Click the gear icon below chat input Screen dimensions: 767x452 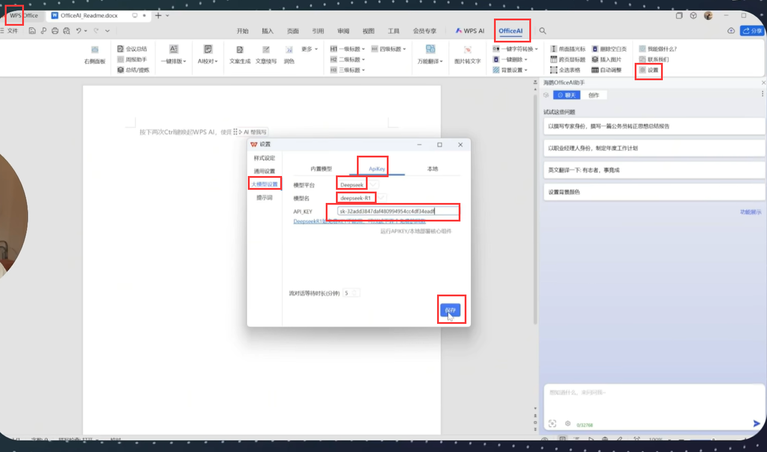click(x=568, y=423)
